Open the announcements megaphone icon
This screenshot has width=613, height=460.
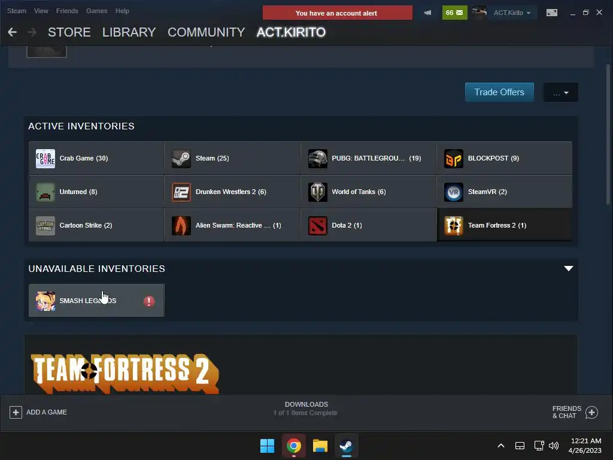coord(427,13)
